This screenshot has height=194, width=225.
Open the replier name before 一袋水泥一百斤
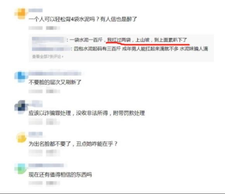pos(48,39)
